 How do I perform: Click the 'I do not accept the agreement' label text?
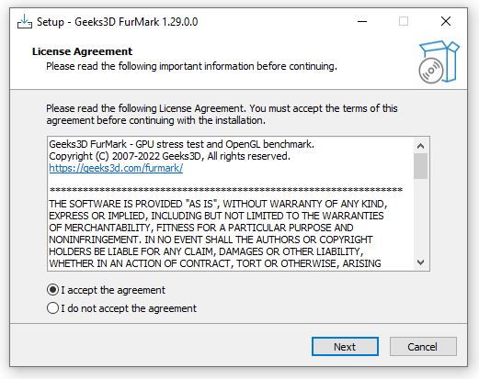coord(129,308)
